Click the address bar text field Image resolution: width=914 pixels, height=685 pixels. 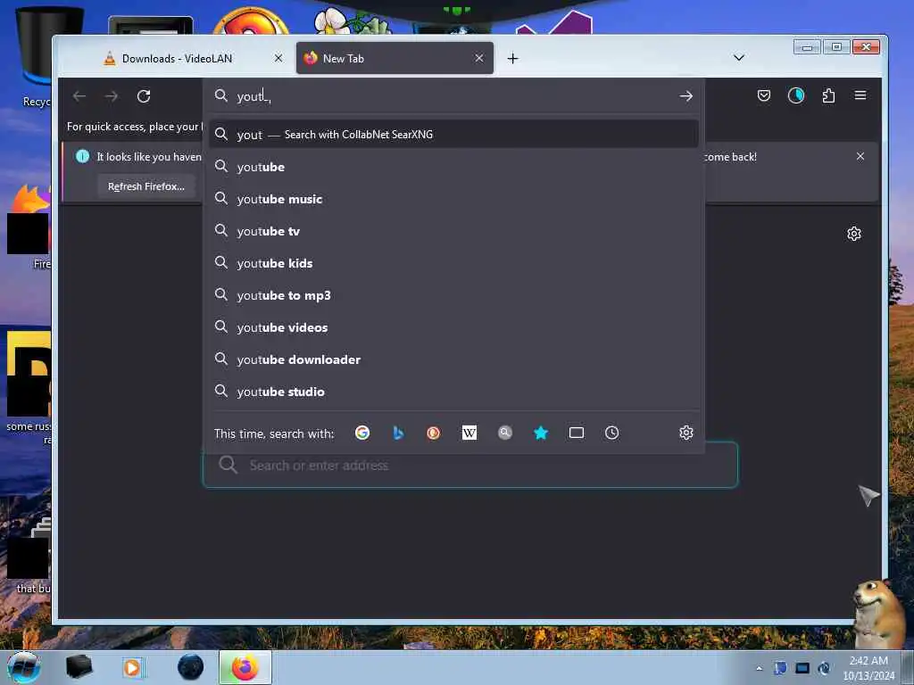[454, 96]
